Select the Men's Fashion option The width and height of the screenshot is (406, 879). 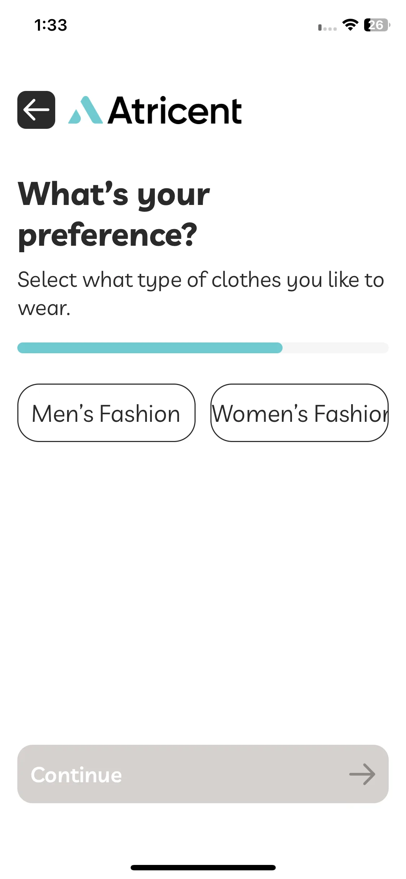[x=106, y=413]
